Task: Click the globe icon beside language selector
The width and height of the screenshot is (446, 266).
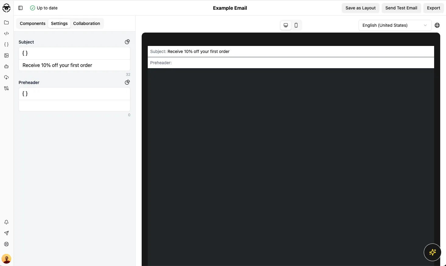Action: (437, 25)
